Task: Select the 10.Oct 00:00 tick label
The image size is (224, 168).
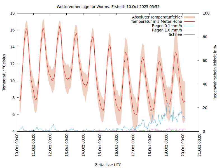Action: click(17, 145)
